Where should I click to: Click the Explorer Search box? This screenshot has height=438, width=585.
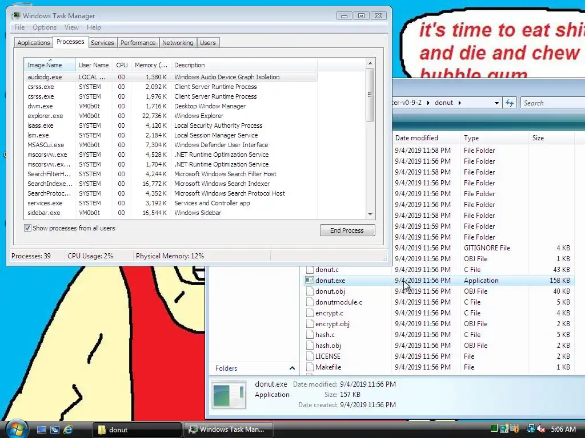(x=553, y=103)
